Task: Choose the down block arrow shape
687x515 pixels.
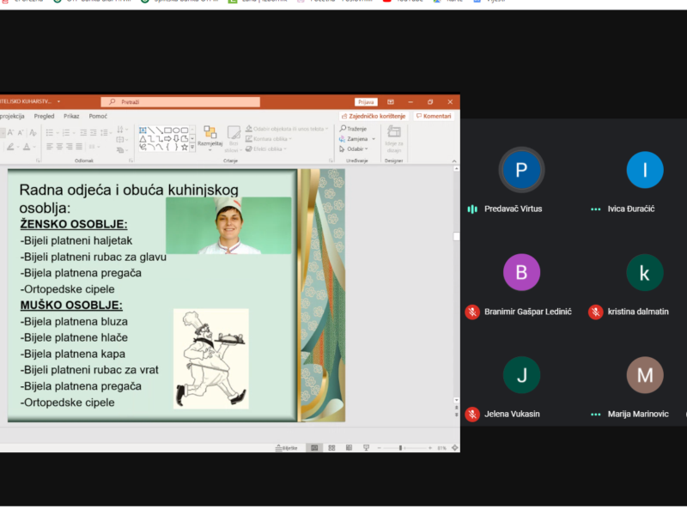Action: pos(176,138)
